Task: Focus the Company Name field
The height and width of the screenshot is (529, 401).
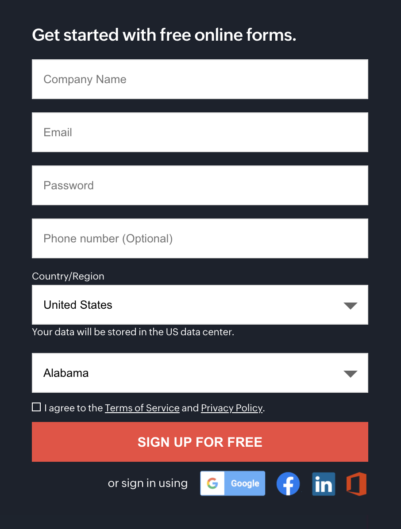Action: point(200,79)
